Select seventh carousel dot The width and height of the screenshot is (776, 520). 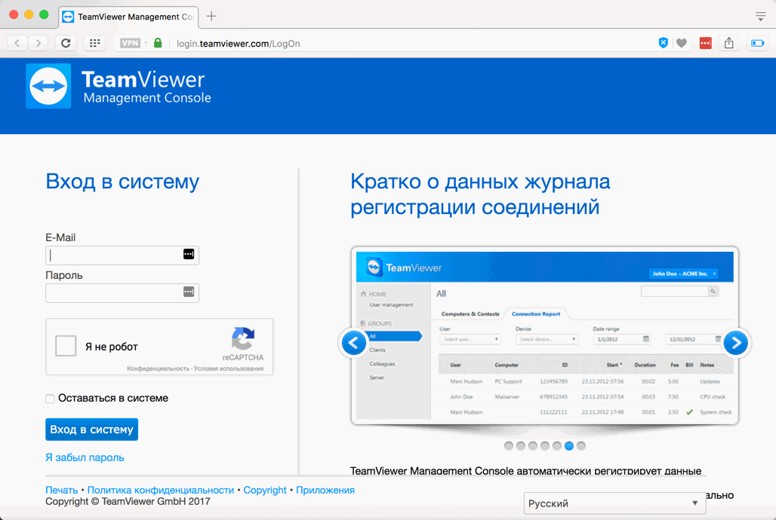point(581,446)
